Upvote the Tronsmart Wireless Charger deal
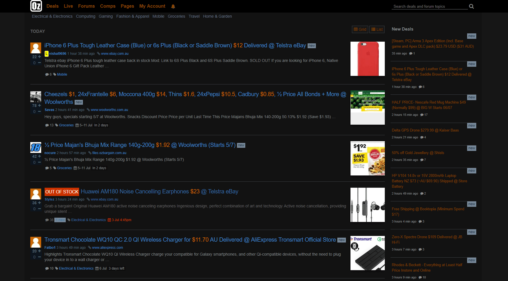The image size is (508, 281). point(39,251)
